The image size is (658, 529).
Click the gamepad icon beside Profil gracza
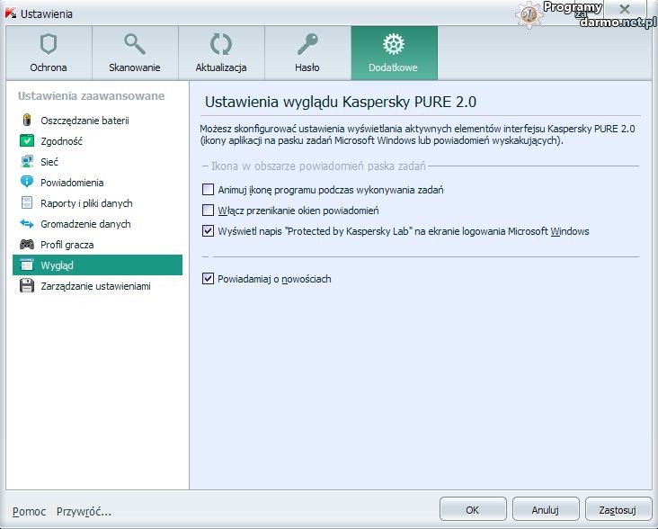[27, 244]
